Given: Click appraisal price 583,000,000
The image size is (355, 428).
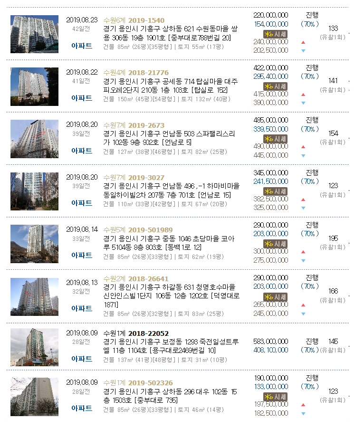Looking at the screenshot, I should tap(270, 342).
